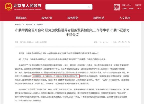Open the 政务公开 navigation menu
This screenshot has width=144, height=104.
(x=47, y=18)
